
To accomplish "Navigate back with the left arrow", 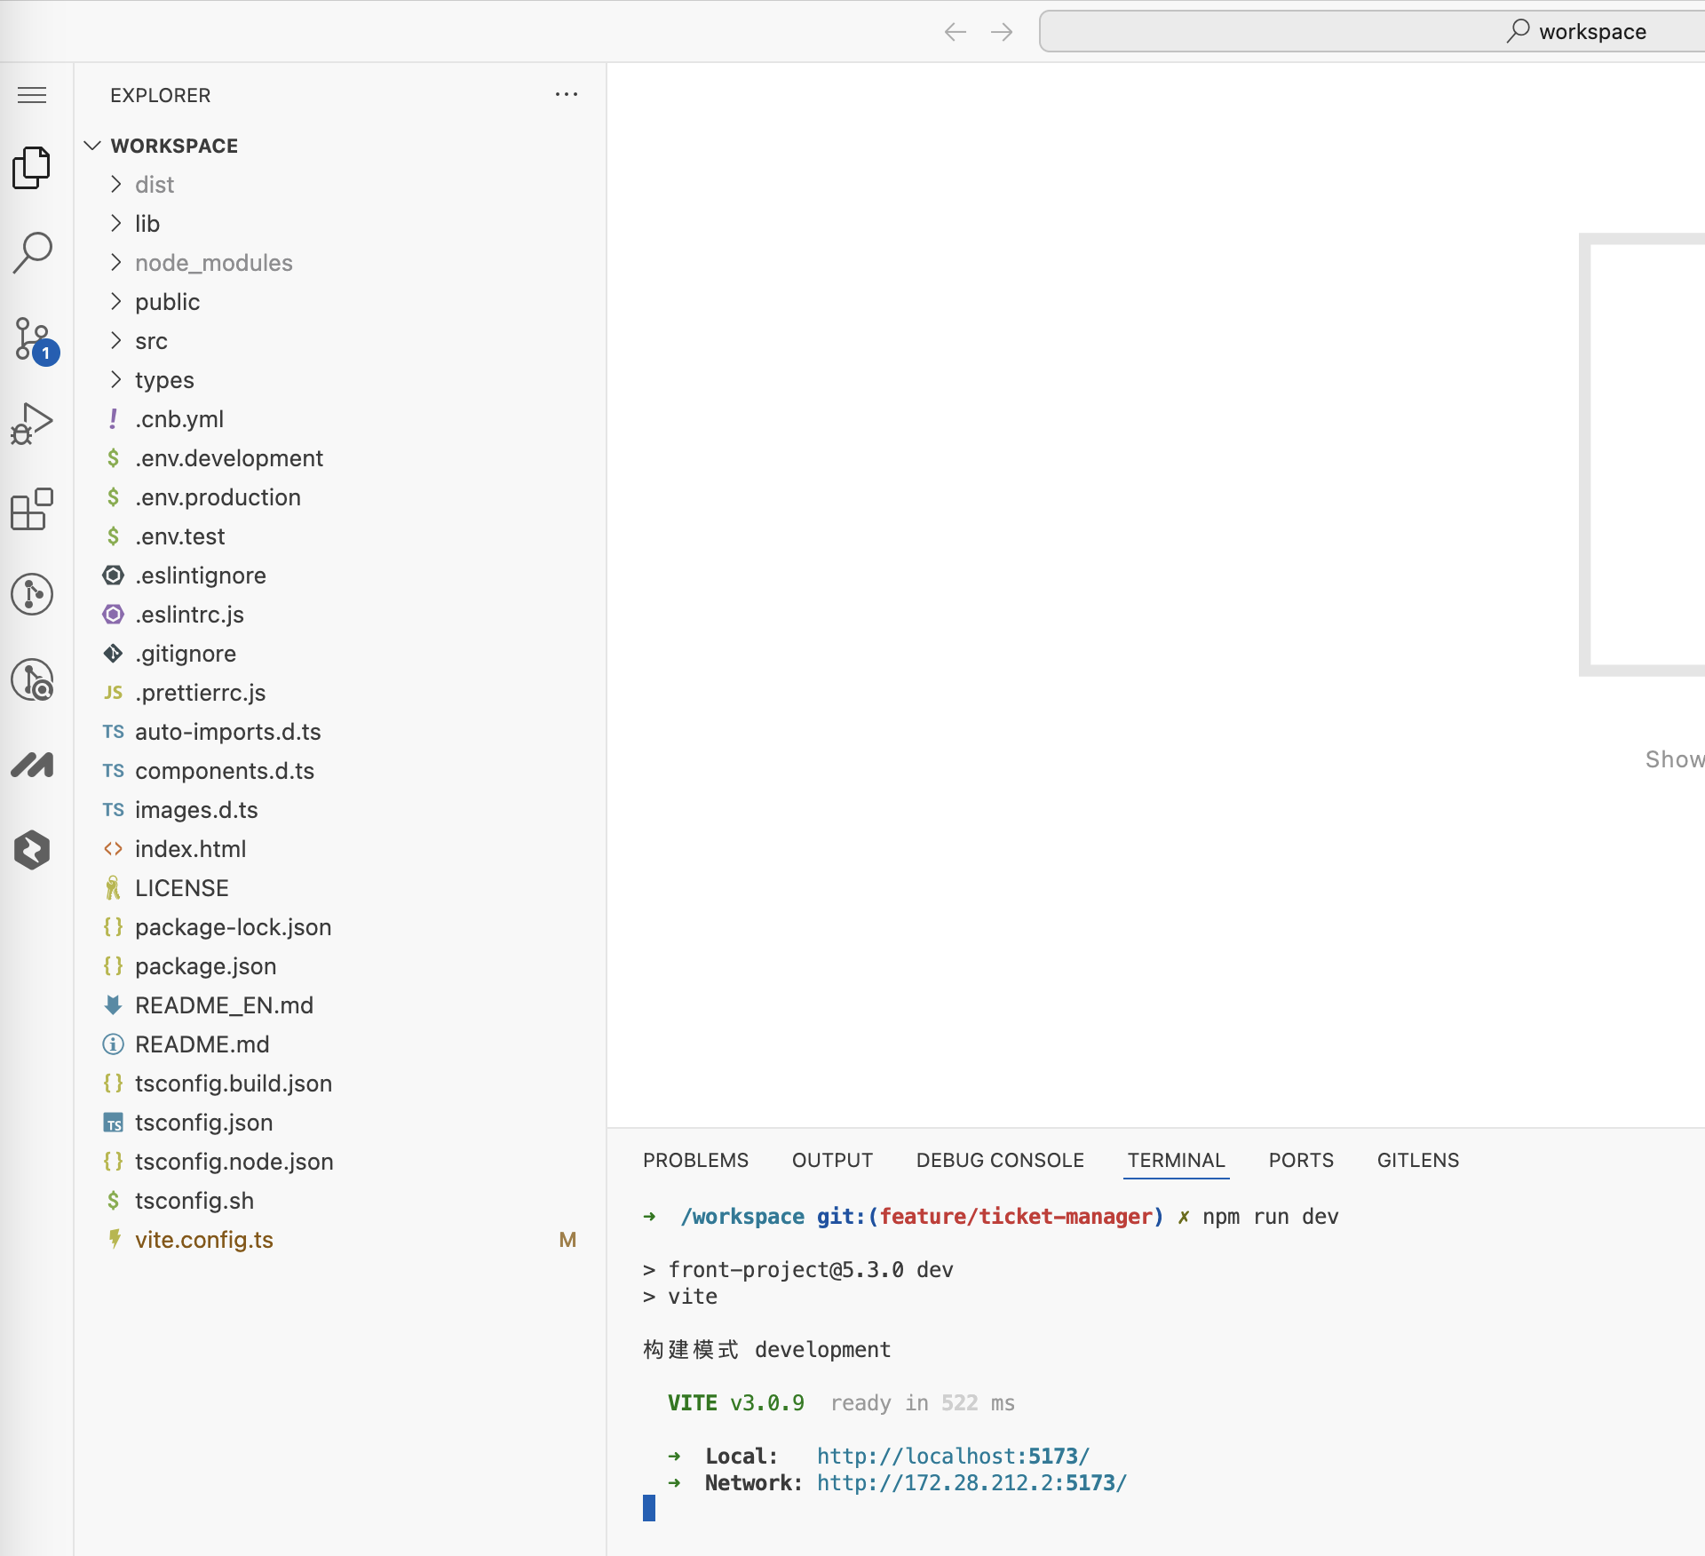I will pos(955,32).
